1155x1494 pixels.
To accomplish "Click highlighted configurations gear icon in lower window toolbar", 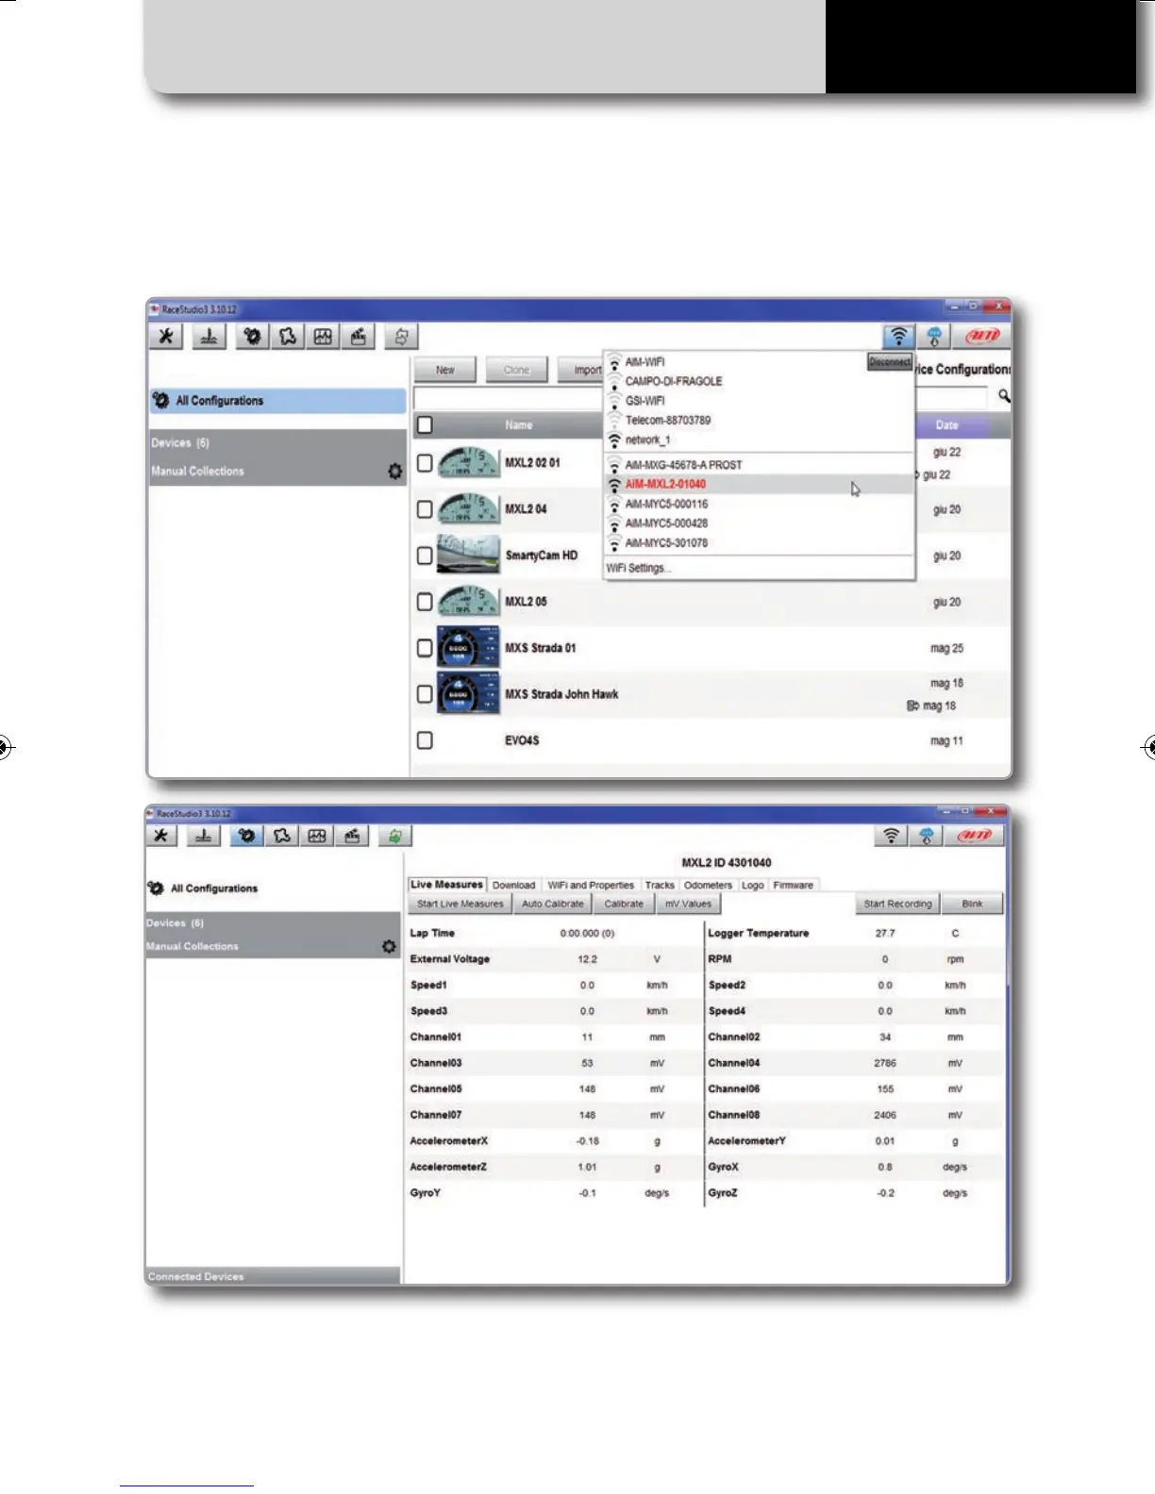I will (246, 835).
